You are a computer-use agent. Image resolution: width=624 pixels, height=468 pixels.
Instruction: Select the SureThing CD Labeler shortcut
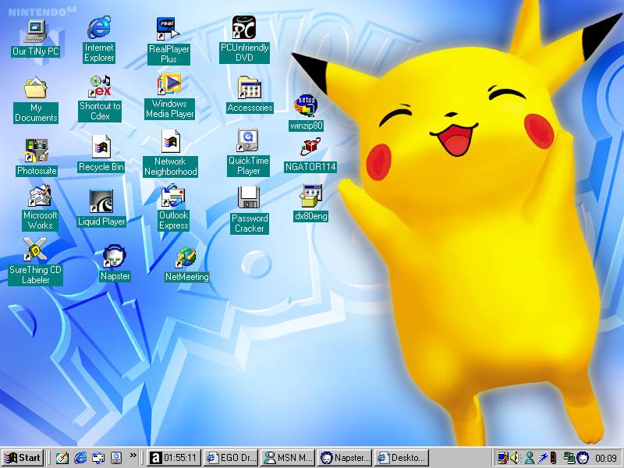35,250
